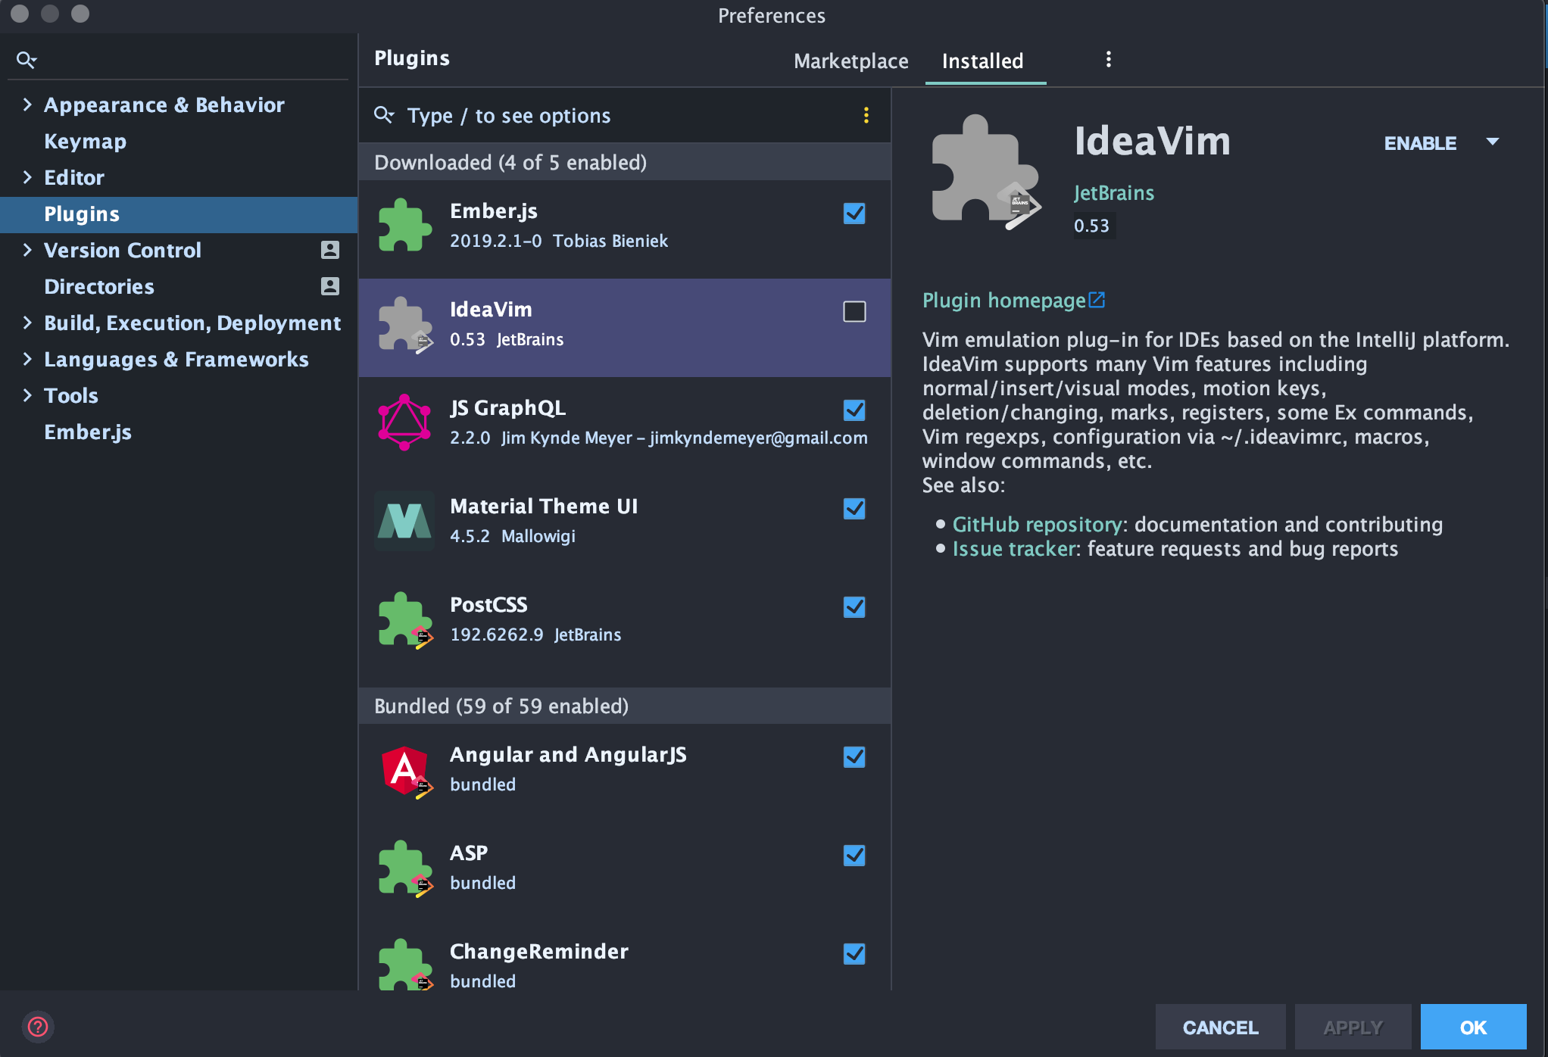Click the PostCSS plugin icon
The image size is (1548, 1057).
[404, 619]
